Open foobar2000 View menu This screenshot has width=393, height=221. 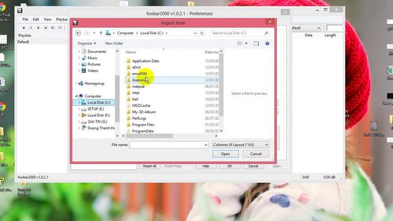(47, 19)
